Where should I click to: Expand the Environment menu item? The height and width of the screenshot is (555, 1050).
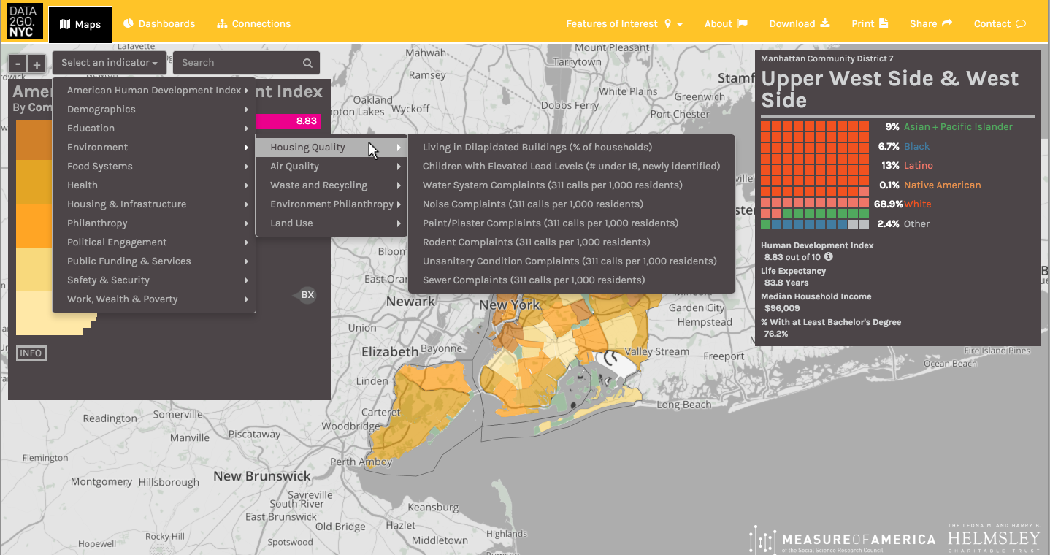coord(154,148)
